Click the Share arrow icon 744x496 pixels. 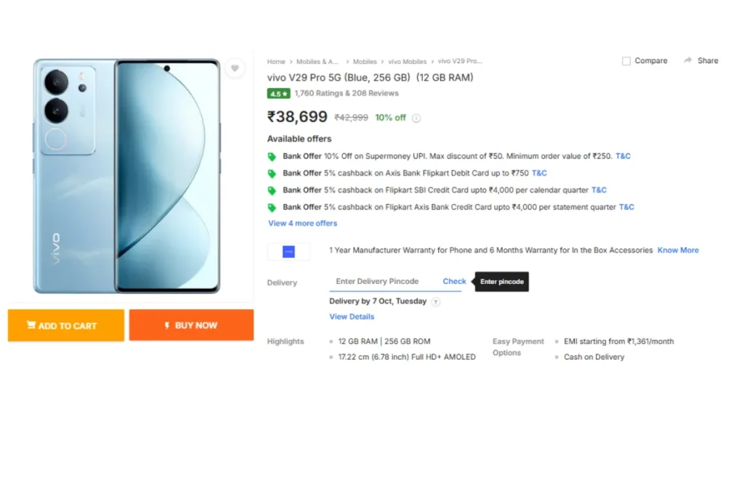coord(687,61)
